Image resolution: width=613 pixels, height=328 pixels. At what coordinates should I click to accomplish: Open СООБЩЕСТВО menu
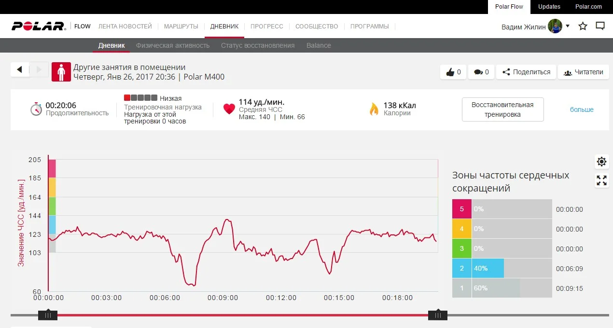pyautogui.click(x=317, y=27)
